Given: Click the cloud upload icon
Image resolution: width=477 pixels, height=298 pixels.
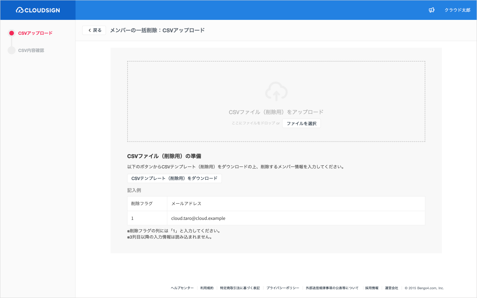Looking at the screenshot, I should click(276, 91).
